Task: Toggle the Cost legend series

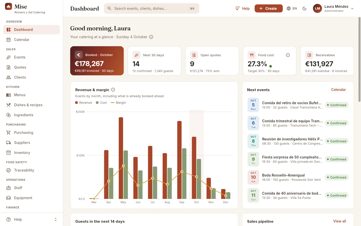Action: click(x=102, y=103)
